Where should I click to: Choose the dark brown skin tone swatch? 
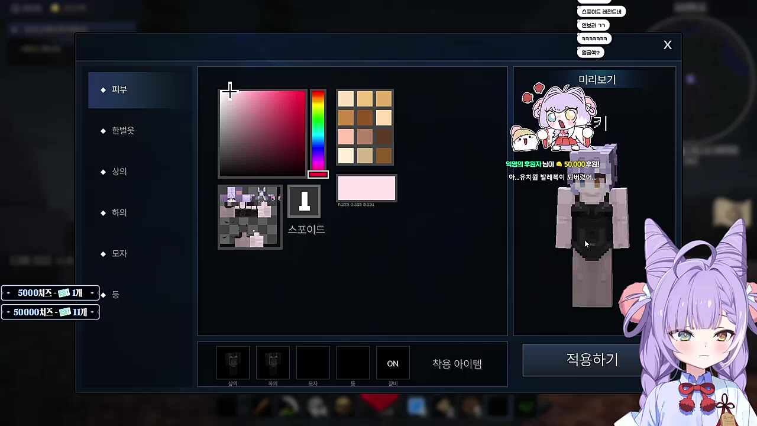coord(383,137)
